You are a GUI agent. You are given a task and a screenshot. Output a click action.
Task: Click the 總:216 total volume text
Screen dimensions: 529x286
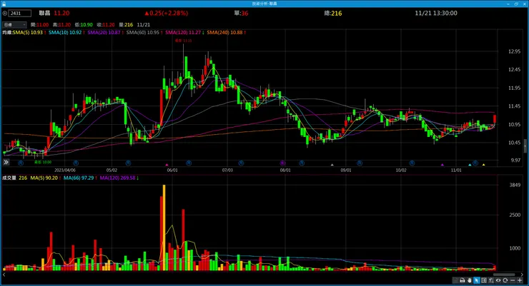[333, 13]
